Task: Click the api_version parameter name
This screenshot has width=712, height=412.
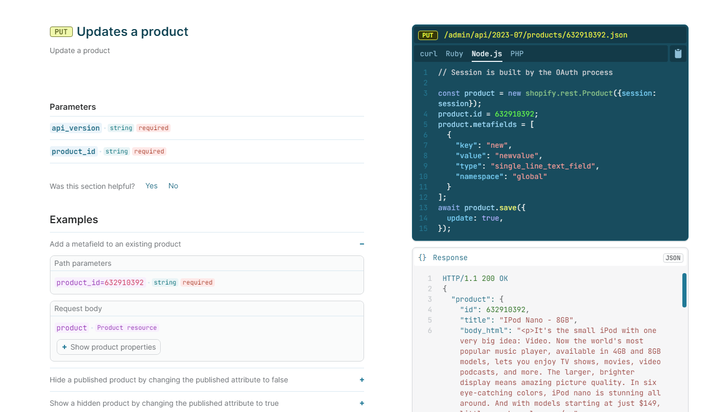Action: pyautogui.click(x=75, y=127)
